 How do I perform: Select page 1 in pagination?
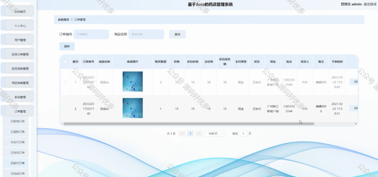coord(190,133)
